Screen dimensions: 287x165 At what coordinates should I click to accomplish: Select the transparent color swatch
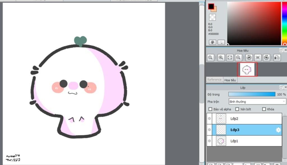tap(212, 17)
